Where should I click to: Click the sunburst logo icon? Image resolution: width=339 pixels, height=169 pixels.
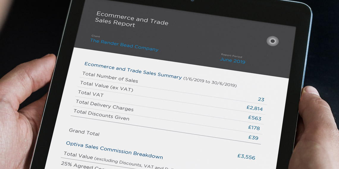272,41
